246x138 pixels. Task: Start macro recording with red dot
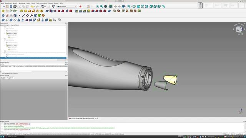point(80,7)
